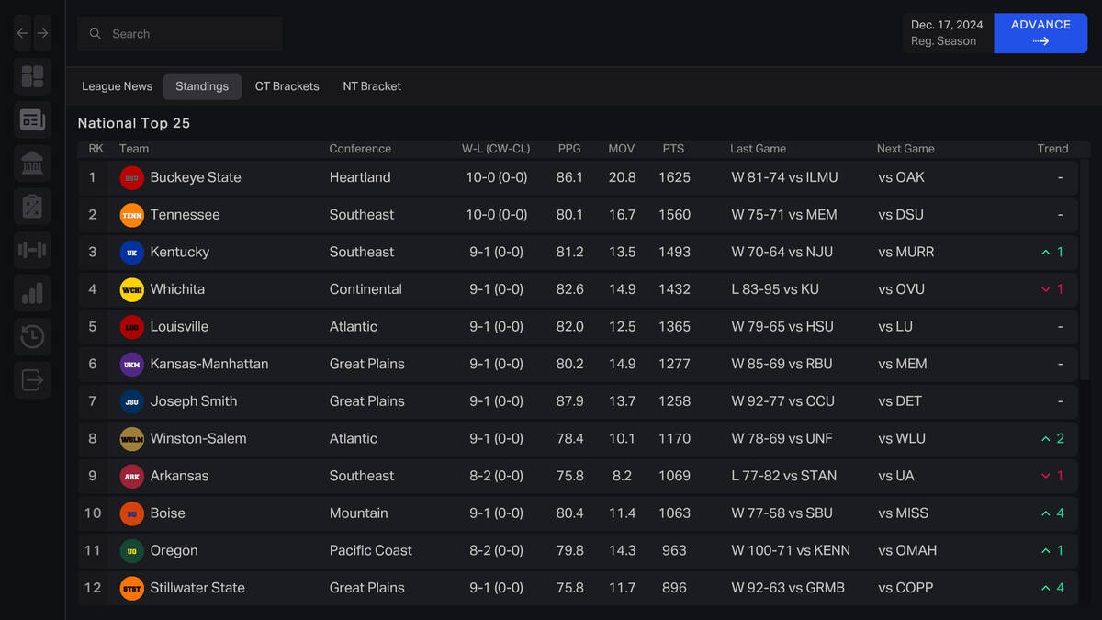Open the training dumbbell icon in the sidebar
Image resolution: width=1102 pixels, height=620 pixels.
pyautogui.click(x=32, y=250)
